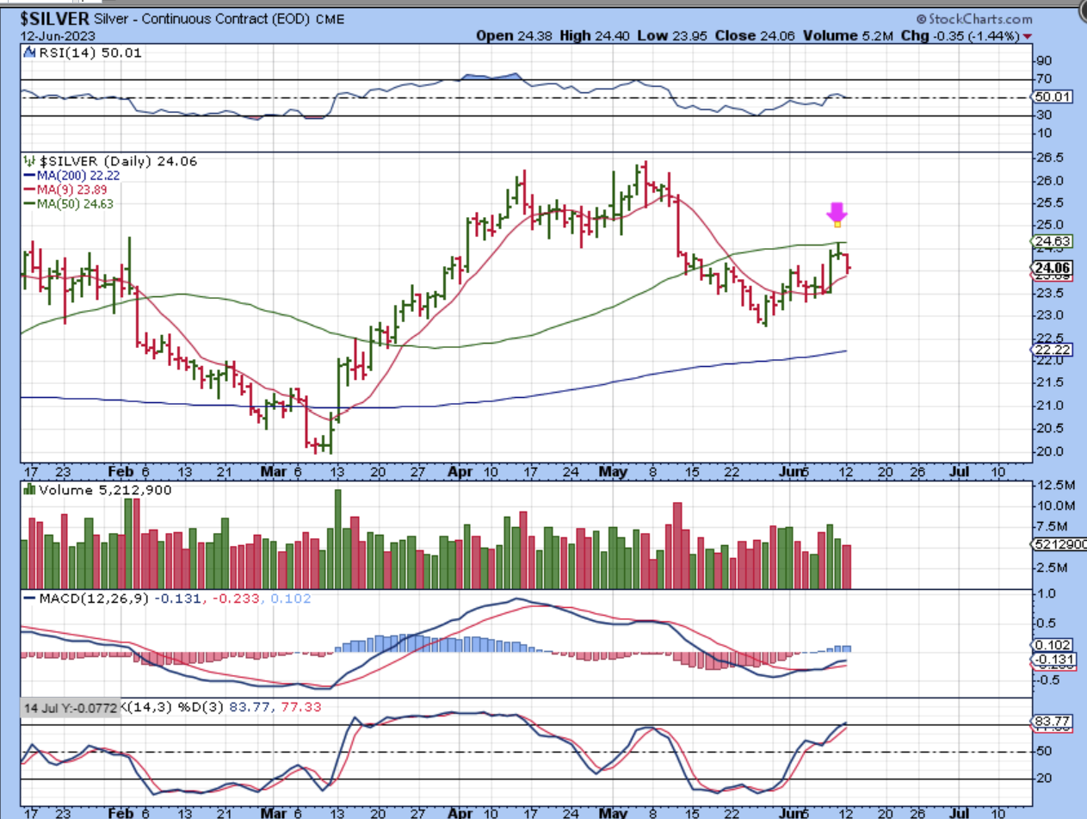Click the 5212900 volume tag on right axis
The width and height of the screenshot is (1087, 819).
(x=1059, y=544)
